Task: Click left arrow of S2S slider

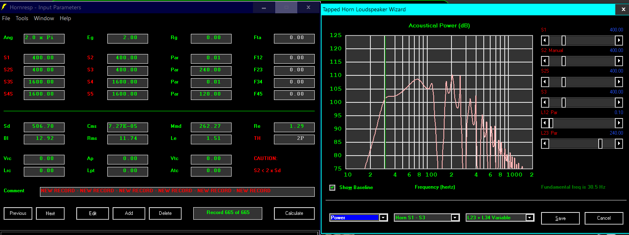Action: tap(545, 81)
